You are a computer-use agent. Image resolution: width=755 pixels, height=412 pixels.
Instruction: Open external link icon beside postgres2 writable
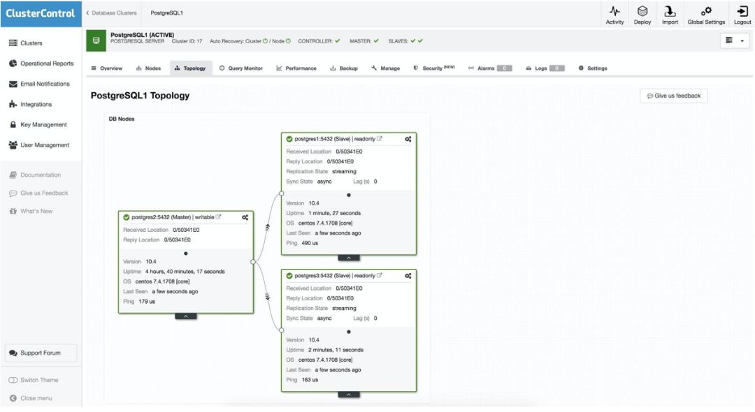click(x=218, y=217)
